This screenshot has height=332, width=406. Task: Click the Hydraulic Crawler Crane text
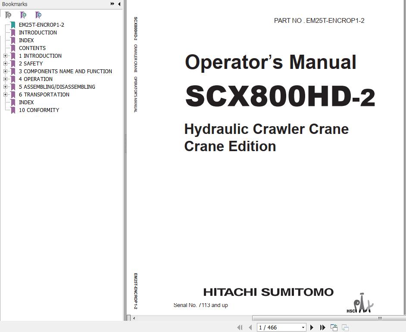pyautogui.click(x=266, y=129)
